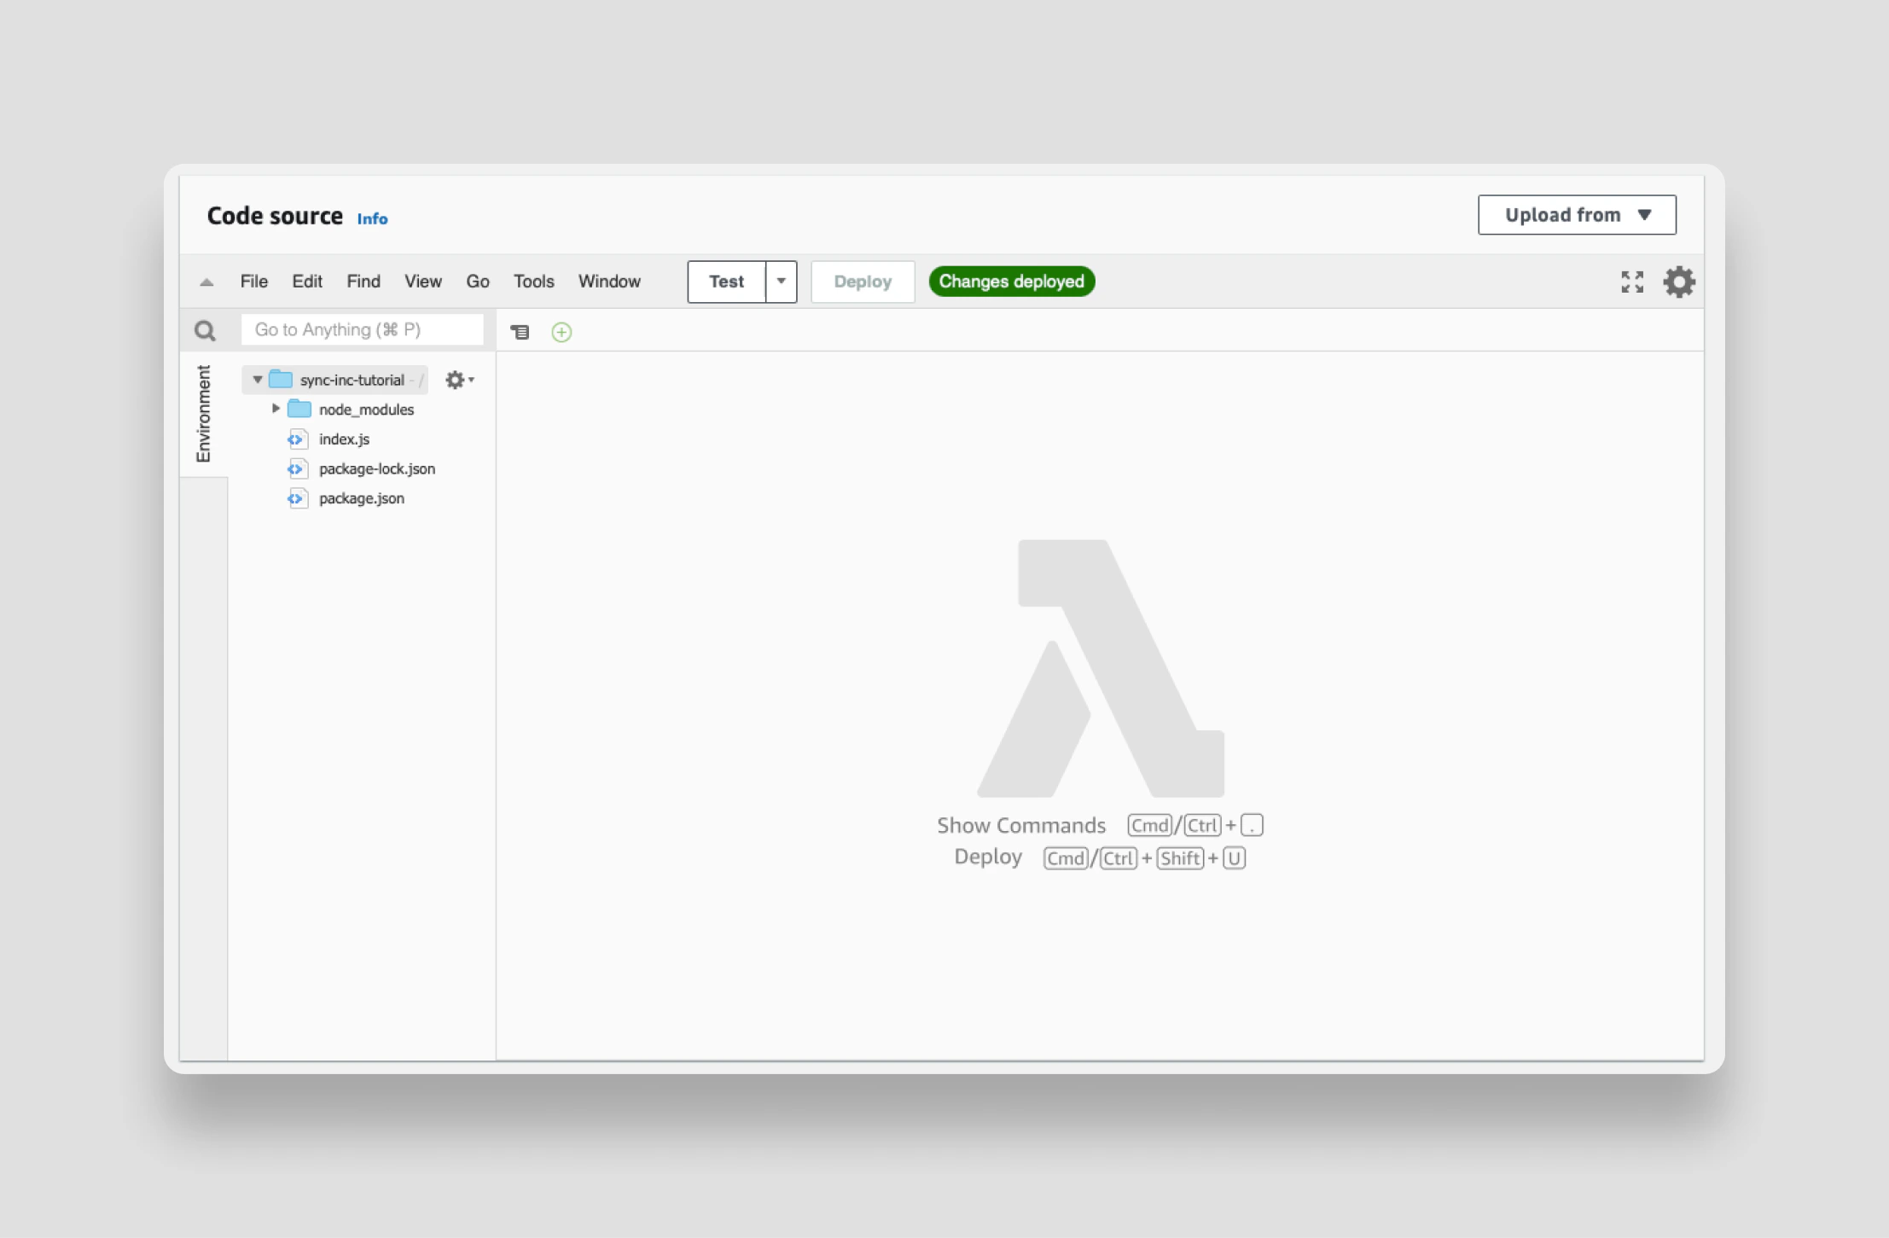Open the Window menu
Viewport: 1889px width, 1238px height.
click(609, 282)
